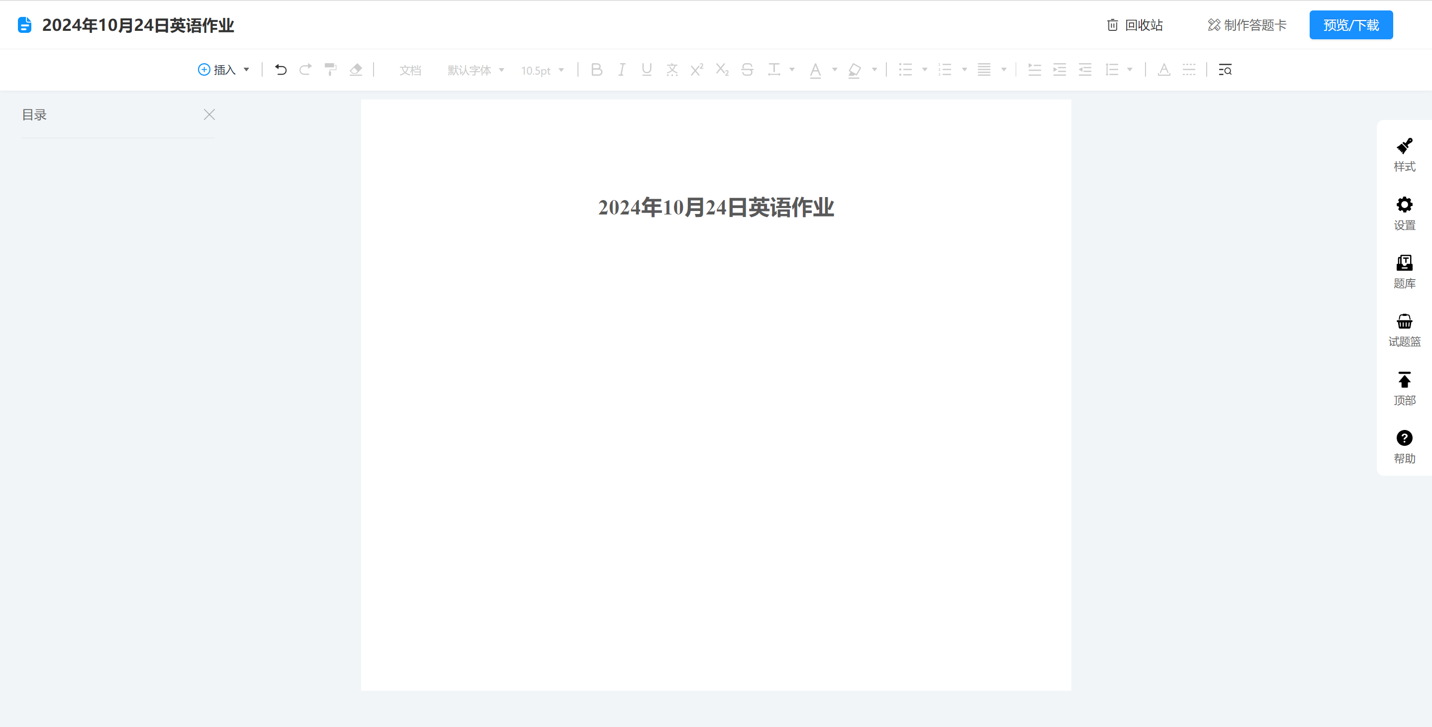Open the 默认字体 font family dropdown

476,70
